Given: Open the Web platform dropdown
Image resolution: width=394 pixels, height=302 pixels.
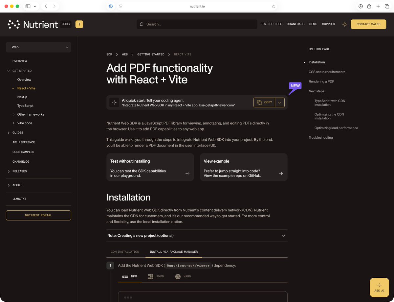Looking at the screenshot, I should tap(38, 47).
